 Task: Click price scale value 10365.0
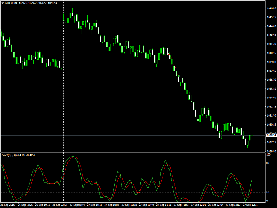pyautogui.click(x=272, y=80)
